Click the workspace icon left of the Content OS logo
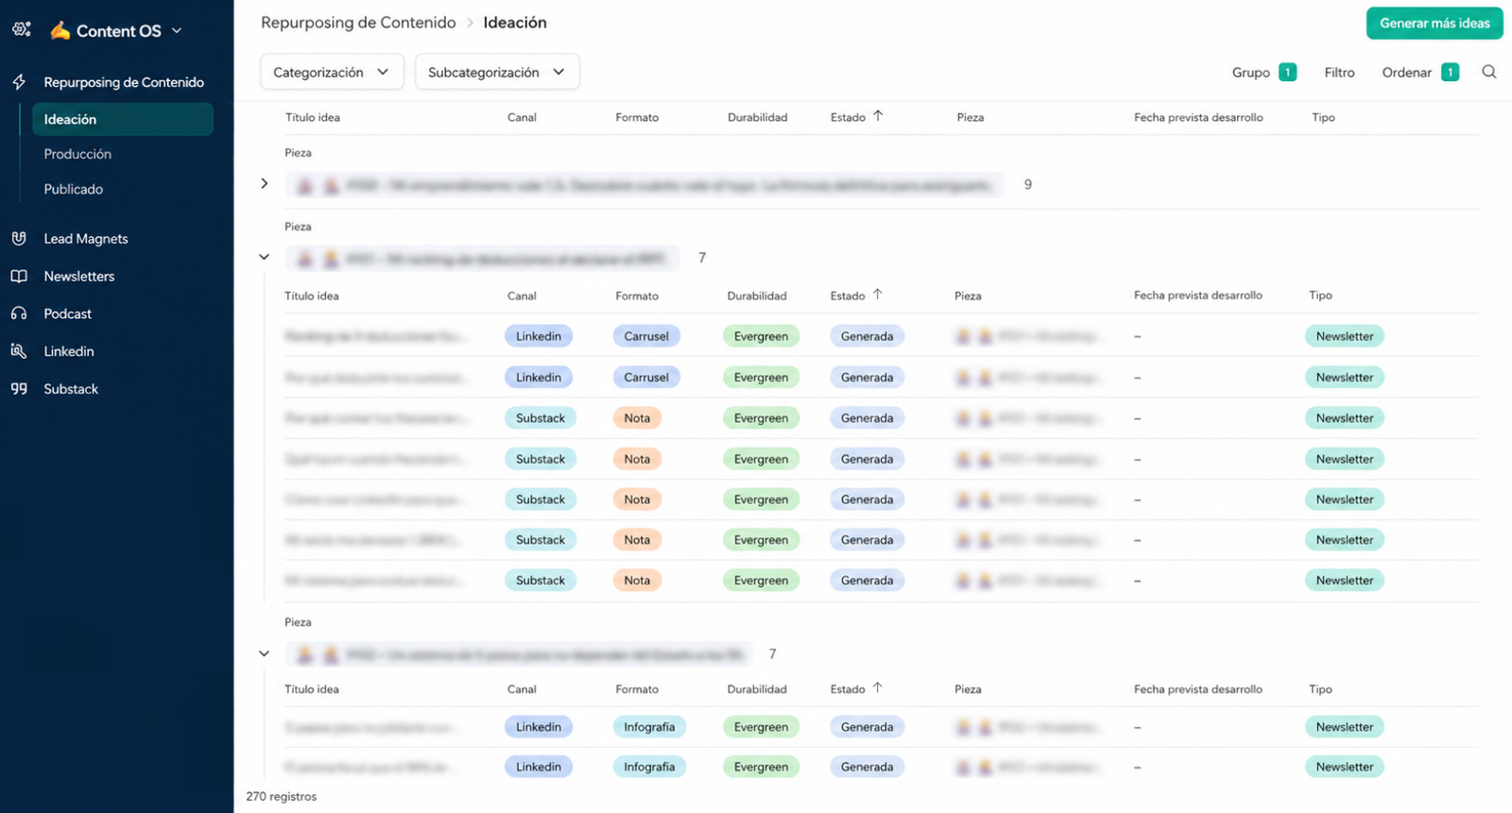 tap(22, 29)
